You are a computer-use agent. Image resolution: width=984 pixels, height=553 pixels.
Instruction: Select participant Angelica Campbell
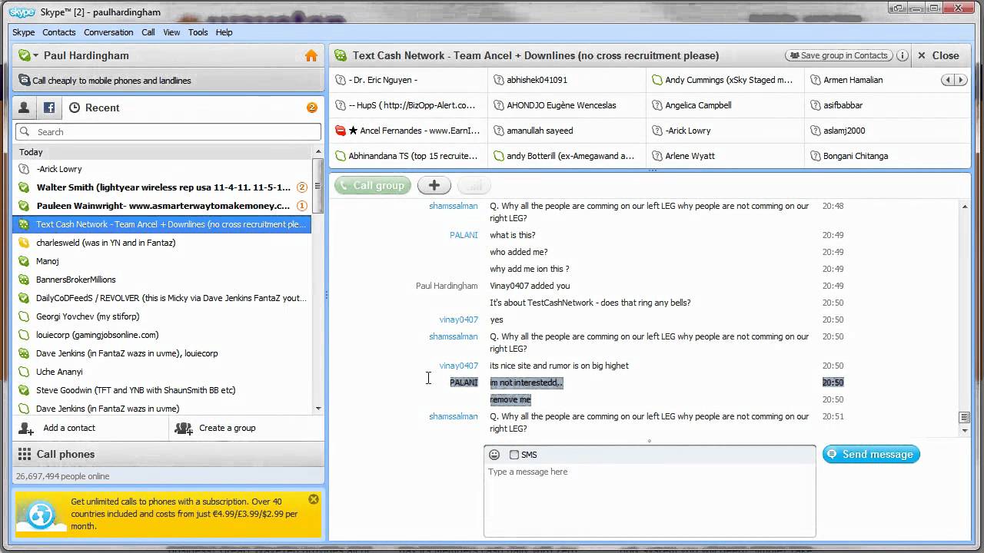coord(725,105)
